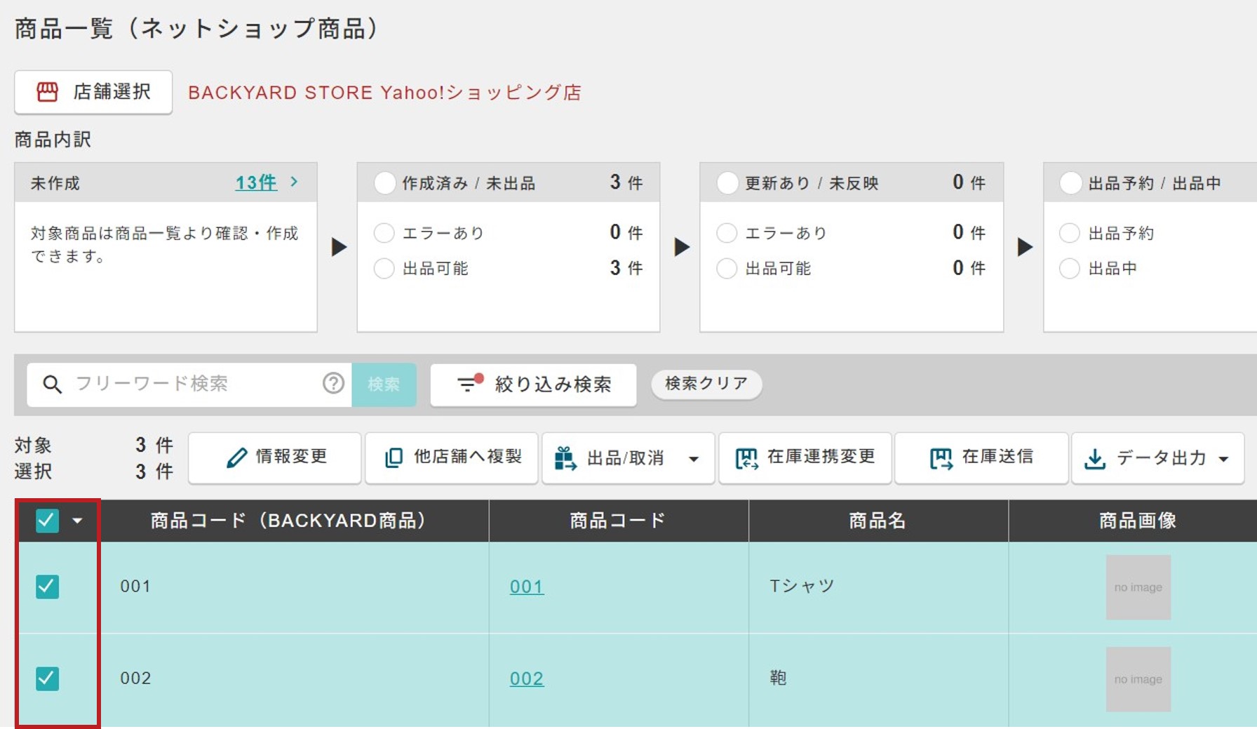Click the stock link icon in 在庫連携変更

[746, 458]
